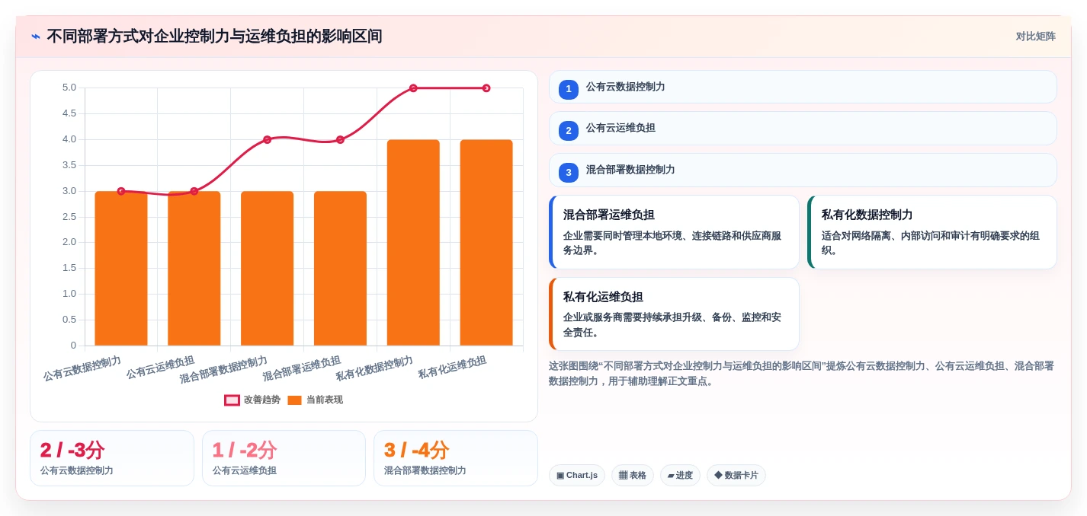Click the number 3 badge for 混合部署数据控制力
The height and width of the screenshot is (516, 1087).
(569, 173)
